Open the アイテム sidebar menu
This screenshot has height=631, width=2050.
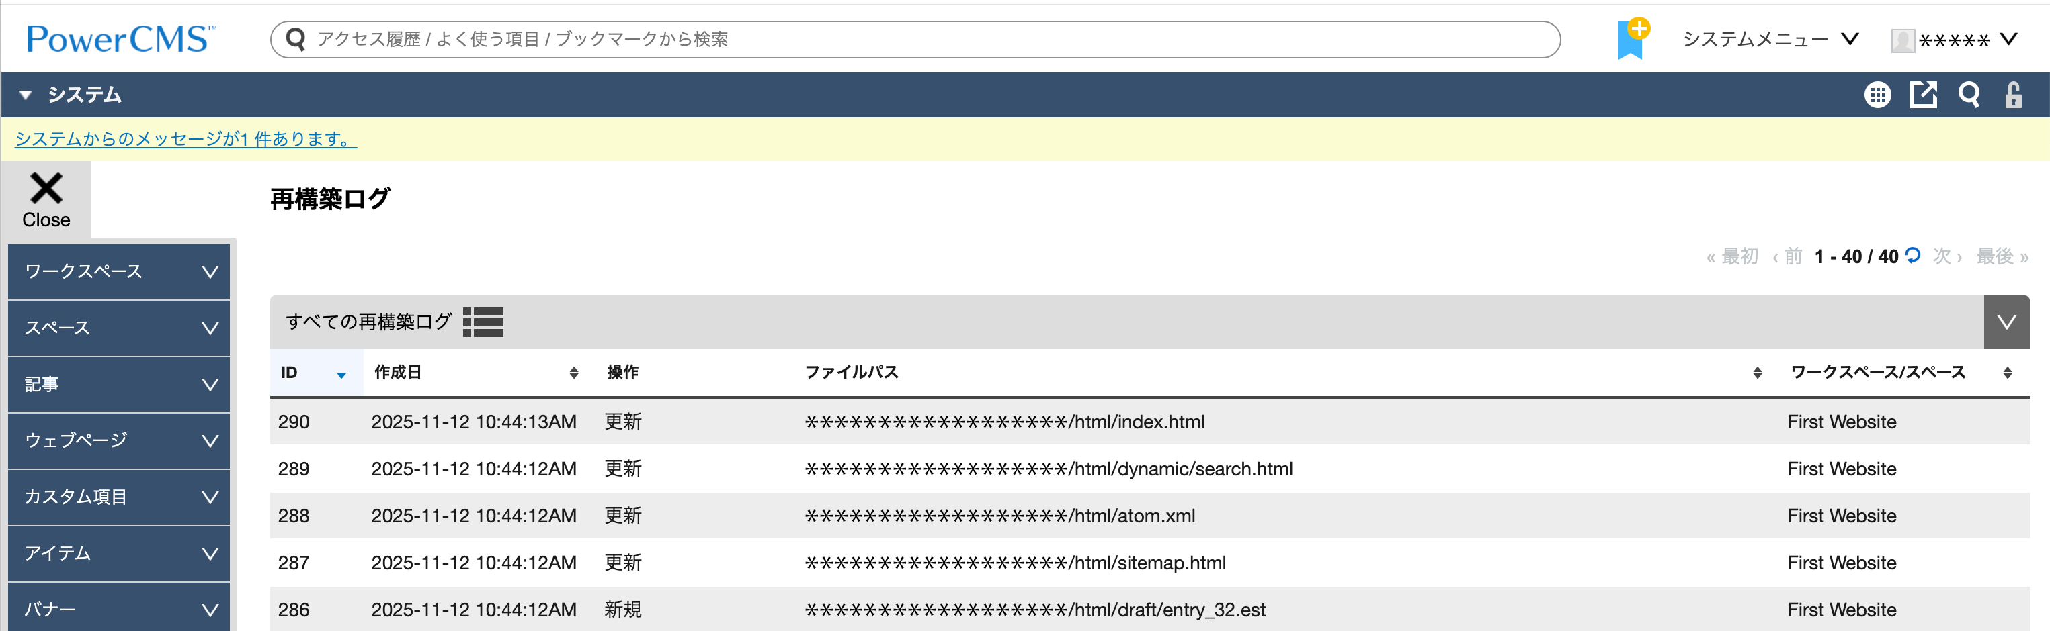(118, 553)
